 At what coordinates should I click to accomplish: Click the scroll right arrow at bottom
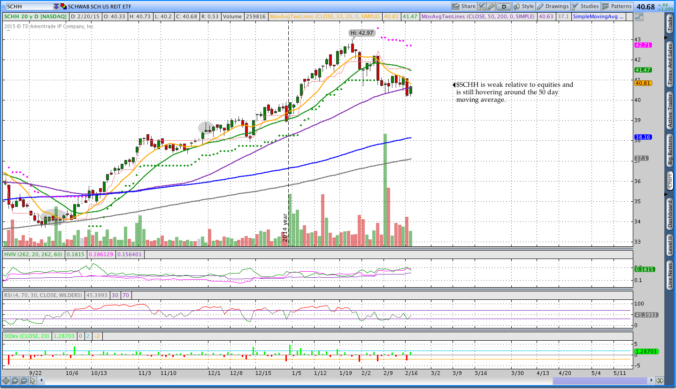coord(651,381)
